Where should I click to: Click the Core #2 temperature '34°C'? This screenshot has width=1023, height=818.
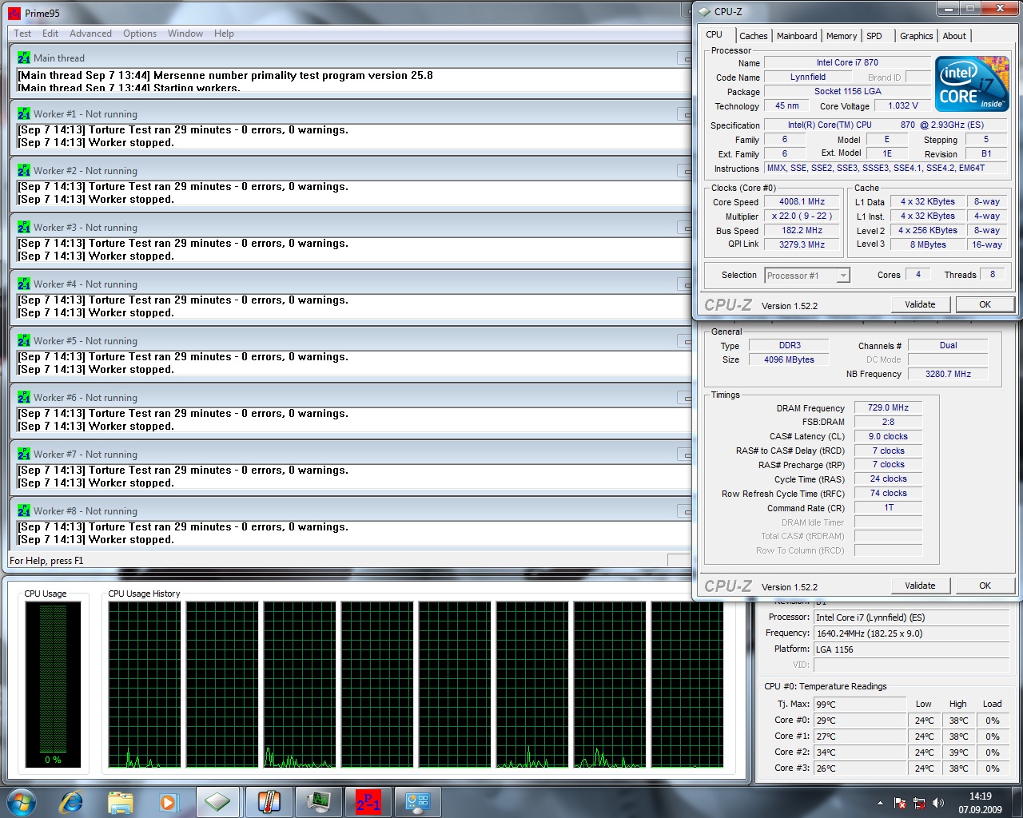860,752
